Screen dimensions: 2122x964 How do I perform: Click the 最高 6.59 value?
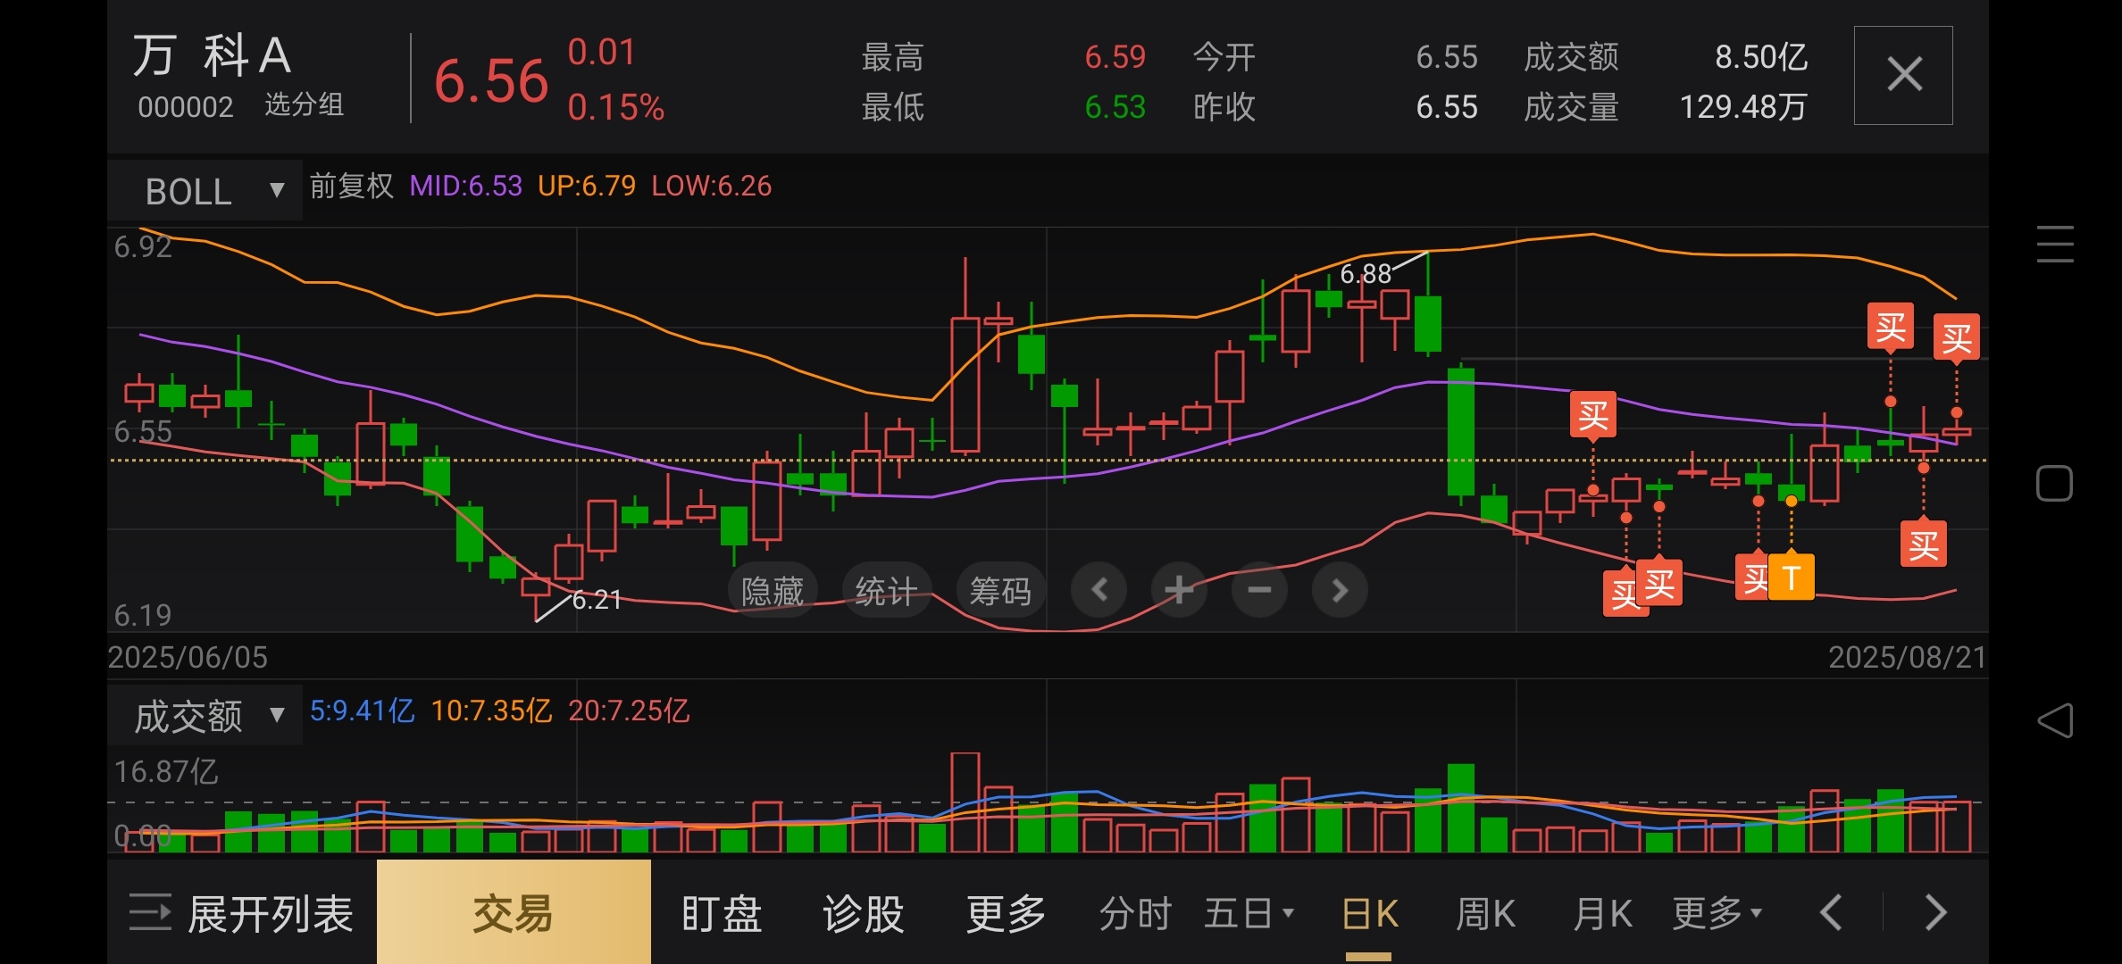(1115, 57)
